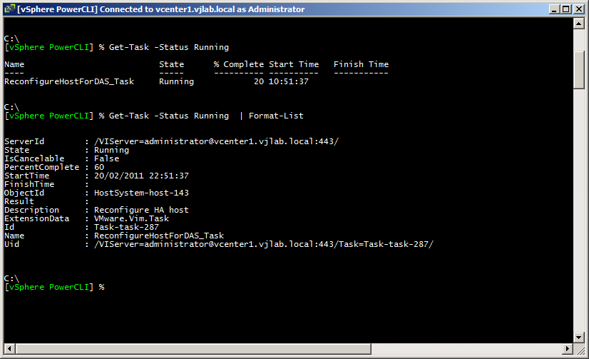Viewport: 589px width, 359px height.
Task: Click the resize grip in the window corner
Action: tap(579, 350)
